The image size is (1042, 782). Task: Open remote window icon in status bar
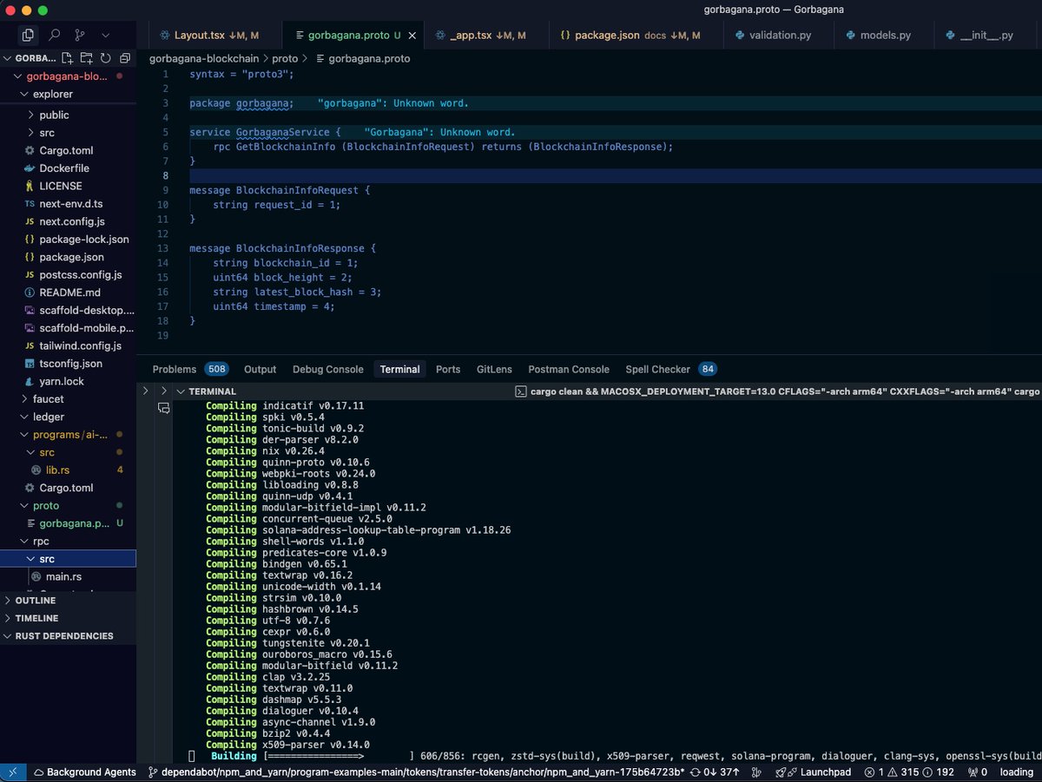tap(13, 772)
